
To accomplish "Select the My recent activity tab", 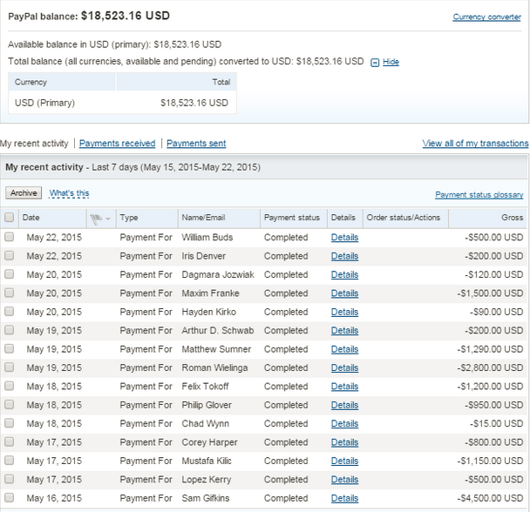I will point(34,144).
